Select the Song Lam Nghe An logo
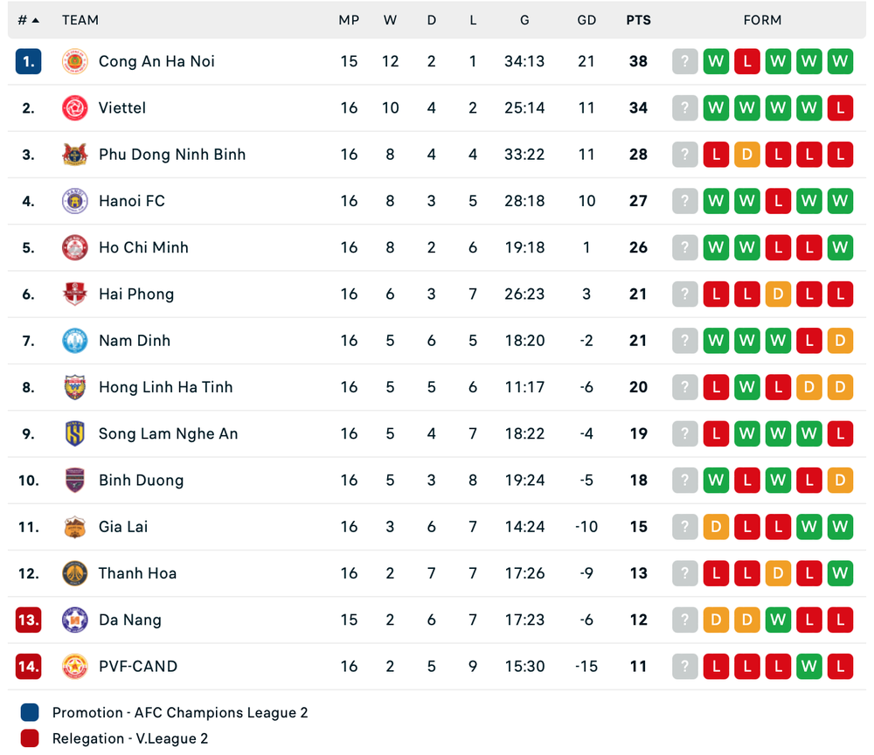Viewport: 874px width, 755px height. coord(75,433)
